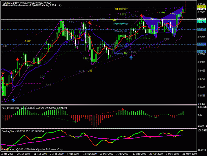Click the .236 yellow ratio label

pyautogui.click(x=90, y=71)
